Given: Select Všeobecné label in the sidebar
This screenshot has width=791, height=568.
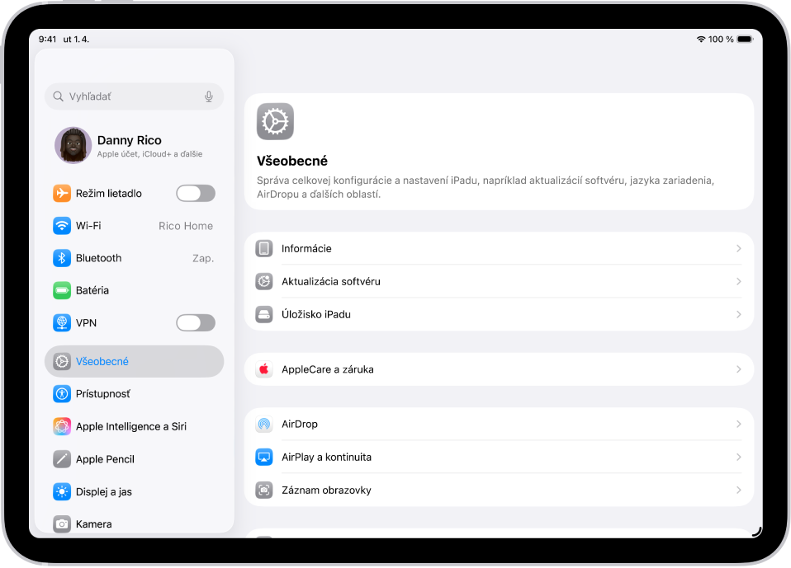Looking at the screenshot, I should 102,362.
